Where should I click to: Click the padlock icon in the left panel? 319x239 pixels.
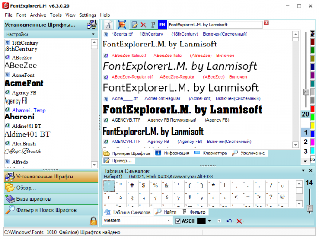click(x=93, y=221)
